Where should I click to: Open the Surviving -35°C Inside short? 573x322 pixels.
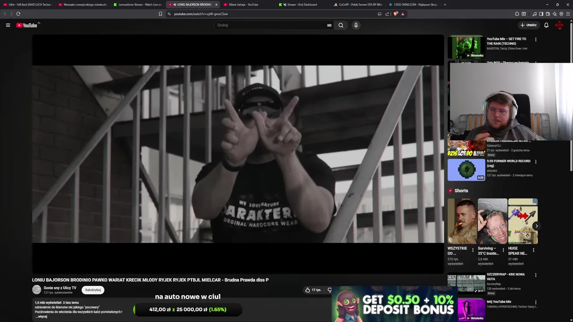click(492, 221)
